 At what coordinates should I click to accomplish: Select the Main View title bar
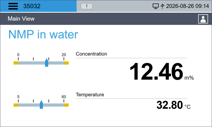coord(106,19)
